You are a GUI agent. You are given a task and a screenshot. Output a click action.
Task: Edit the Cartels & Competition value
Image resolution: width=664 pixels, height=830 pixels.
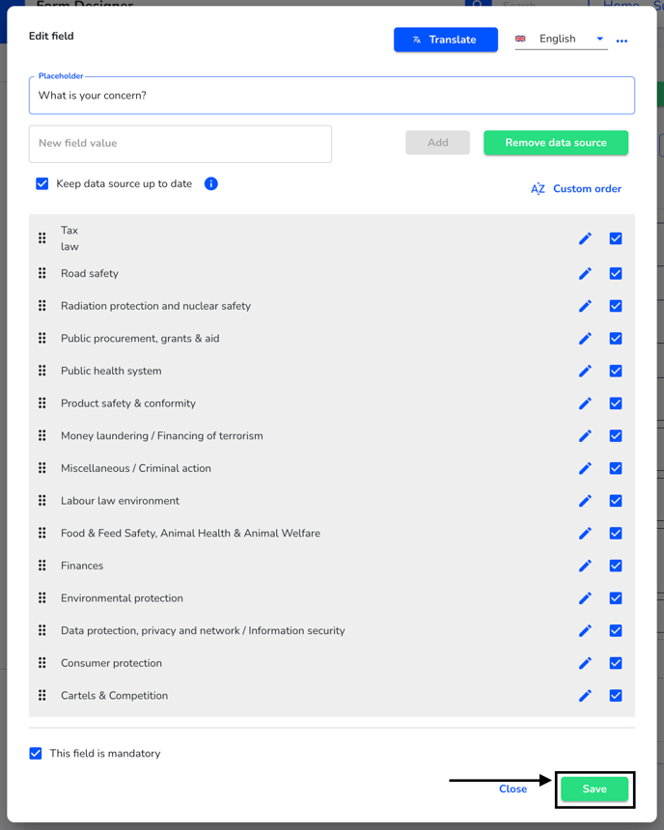pyautogui.click(x=585, y=696)
